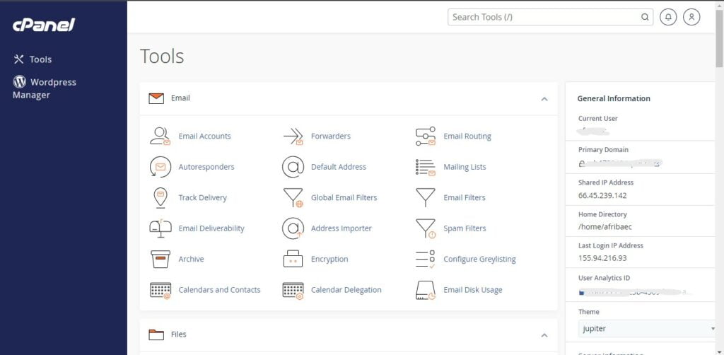Open the Archive box icon
This screenshot has width=724, height=355.
coord(160,260)
